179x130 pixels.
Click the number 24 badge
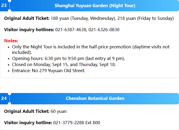tap(4, 98)
